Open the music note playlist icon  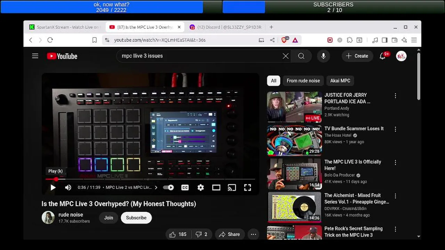[x=375, y=40]
